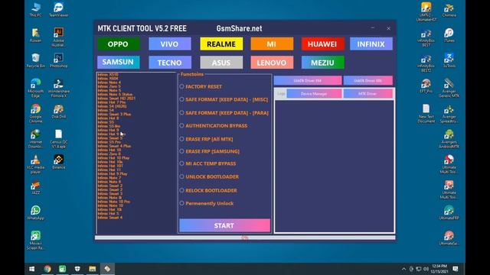Open This PC desktop icon
This screenshot has width=490, height=275.
(x=36, y=10)
